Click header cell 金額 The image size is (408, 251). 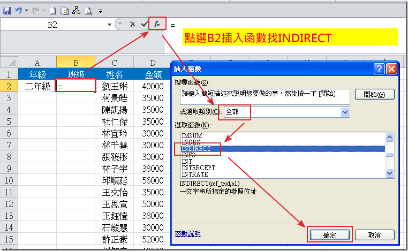tap(153, 74)
